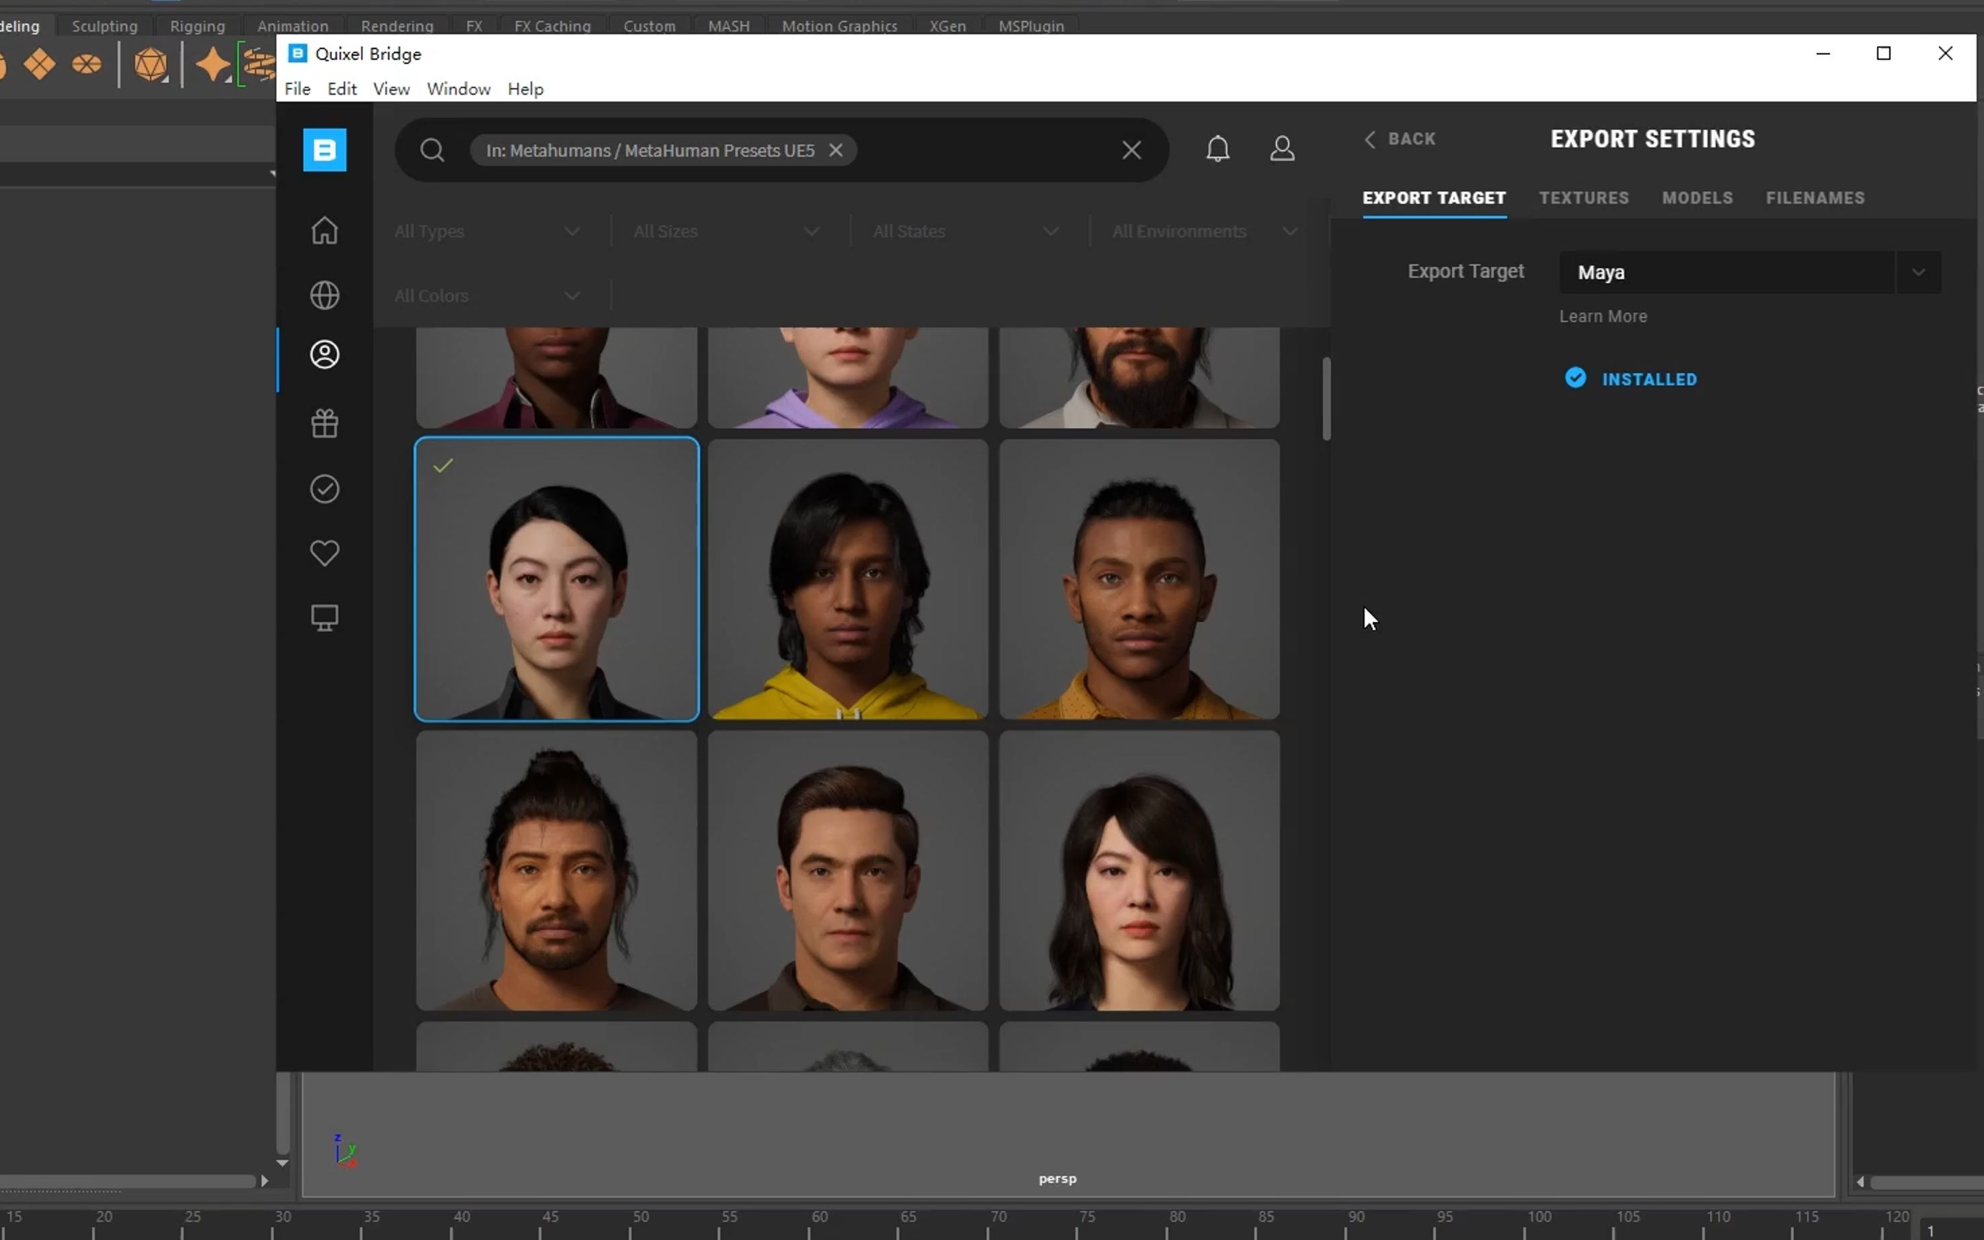Switch to Maya's Rendering shelf tab
This screenshot has height=1240, width=1984.
tap(397, 26)
